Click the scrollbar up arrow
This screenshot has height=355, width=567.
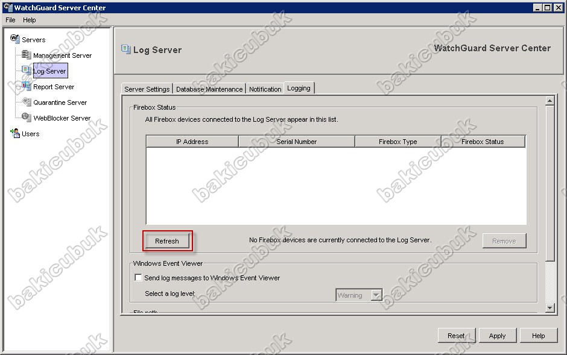tap(550, 101)
